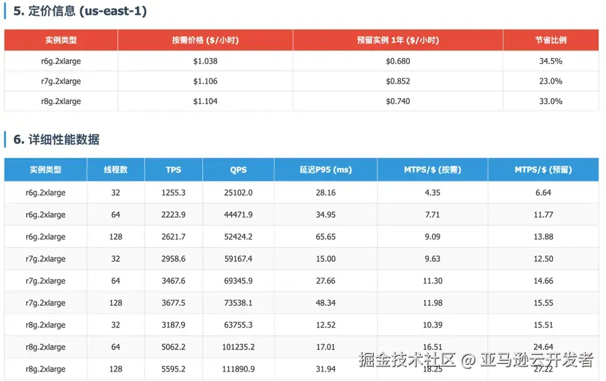This screenshot has height=381, width=606.
Task: Click the r6g.2xlarge row in the pricing table
Action: coord(60,61)
